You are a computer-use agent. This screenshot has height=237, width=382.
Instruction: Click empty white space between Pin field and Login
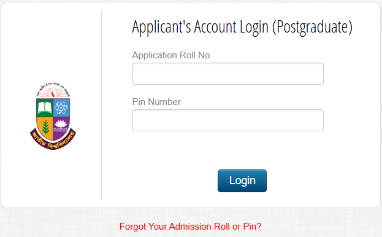pyautogui.click(x=227, y=150)
